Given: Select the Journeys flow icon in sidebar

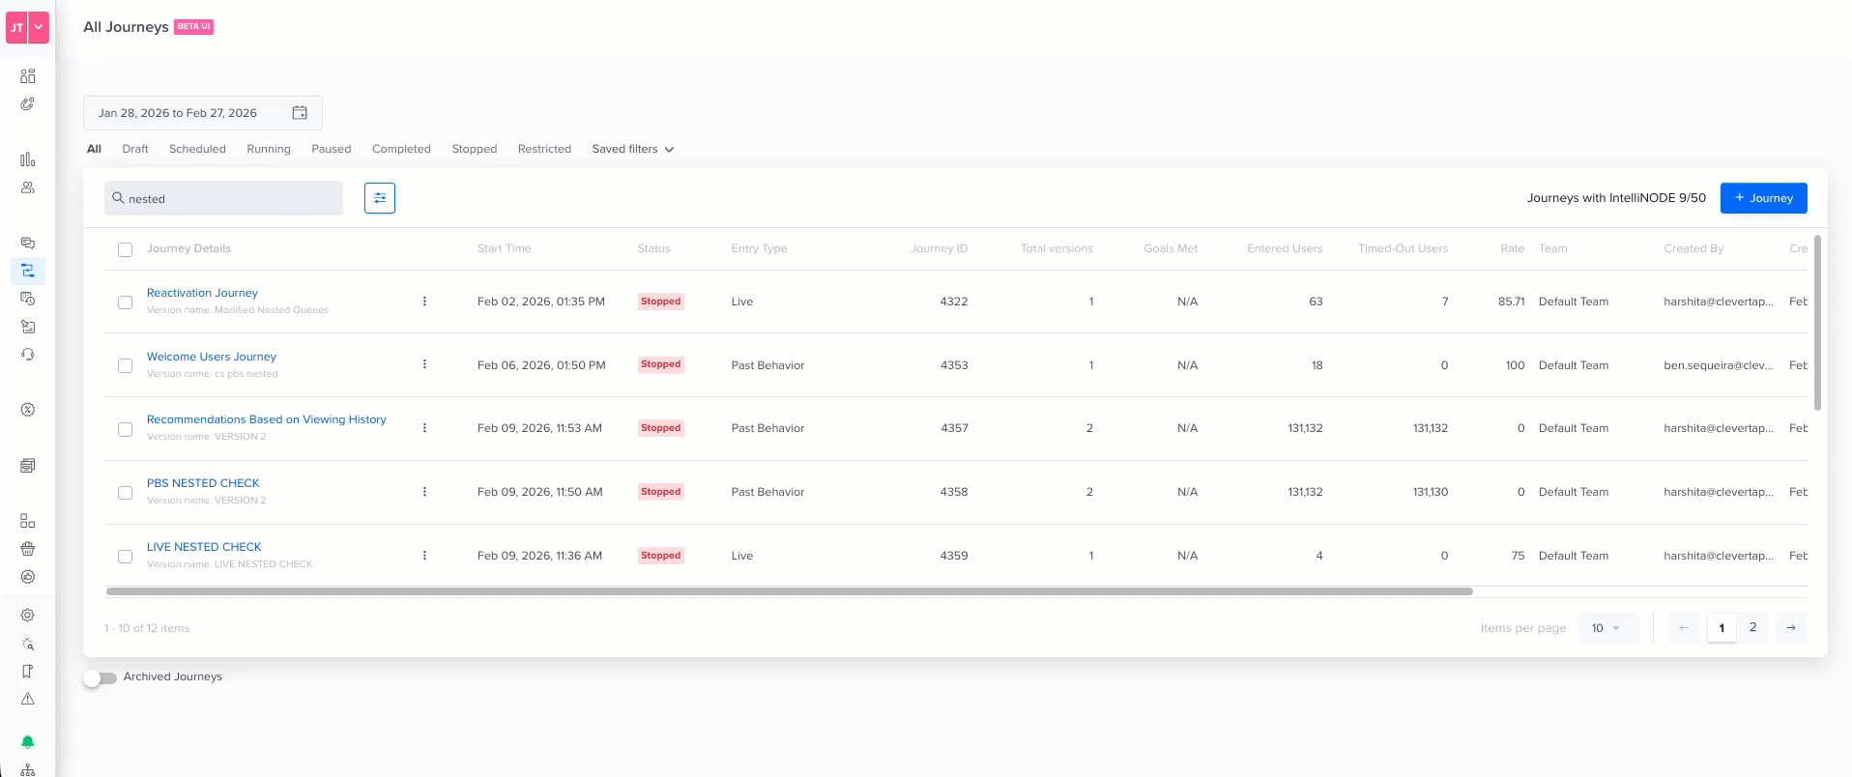Looking at the screenshot, I should click(28, 271).
